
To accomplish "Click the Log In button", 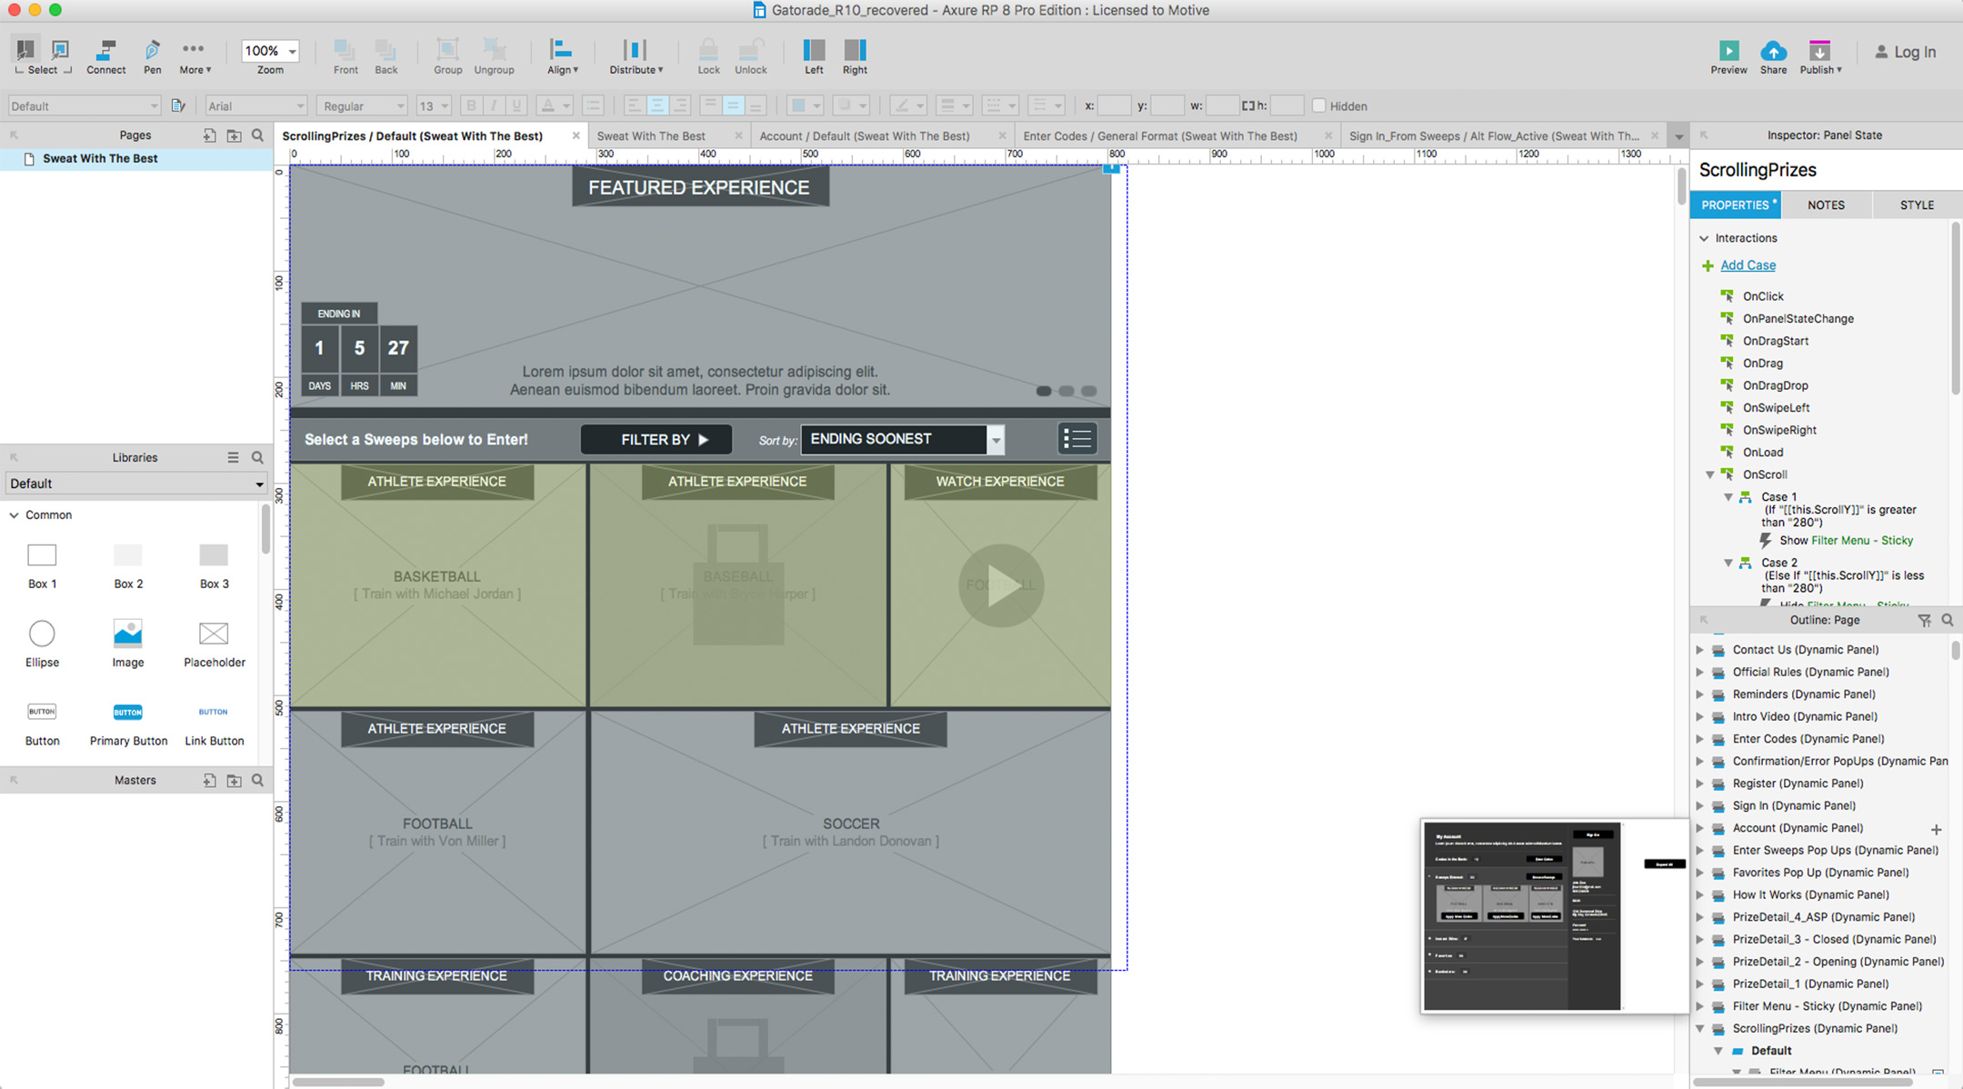I will pos(1906,52).
